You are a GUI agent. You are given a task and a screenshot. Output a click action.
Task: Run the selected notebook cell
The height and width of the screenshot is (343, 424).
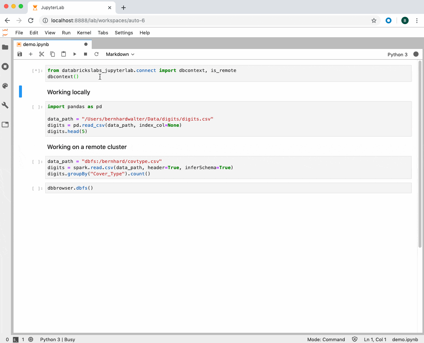[x=75, y=54]
